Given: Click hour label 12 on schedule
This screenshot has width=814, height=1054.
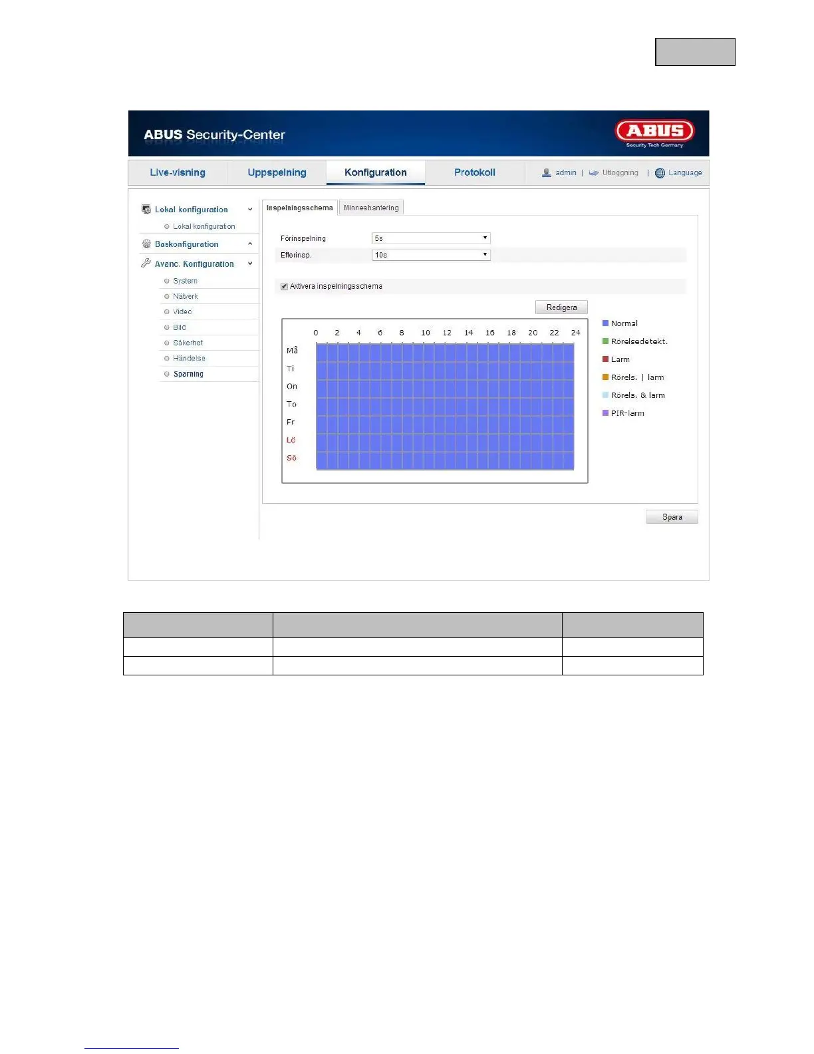Looking at the screenshot, I should point(447,333).
